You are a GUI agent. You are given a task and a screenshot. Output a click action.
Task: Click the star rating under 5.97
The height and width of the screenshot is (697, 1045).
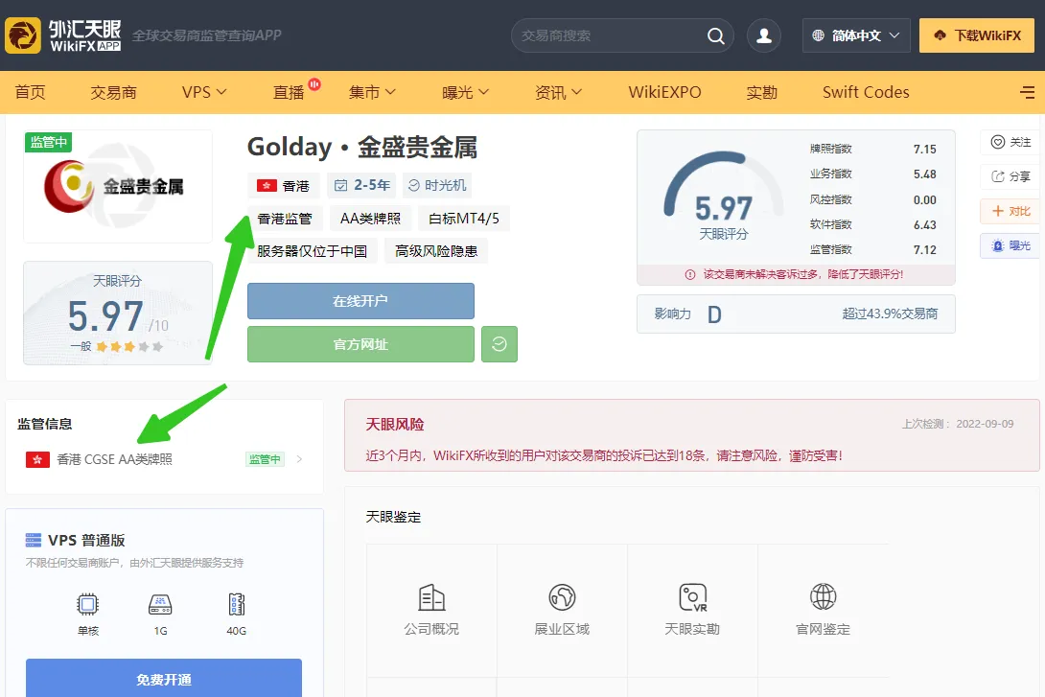tap(129, 346)
